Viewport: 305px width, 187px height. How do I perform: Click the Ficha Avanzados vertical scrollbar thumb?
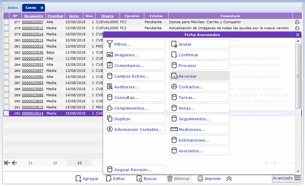coord(298,76)
